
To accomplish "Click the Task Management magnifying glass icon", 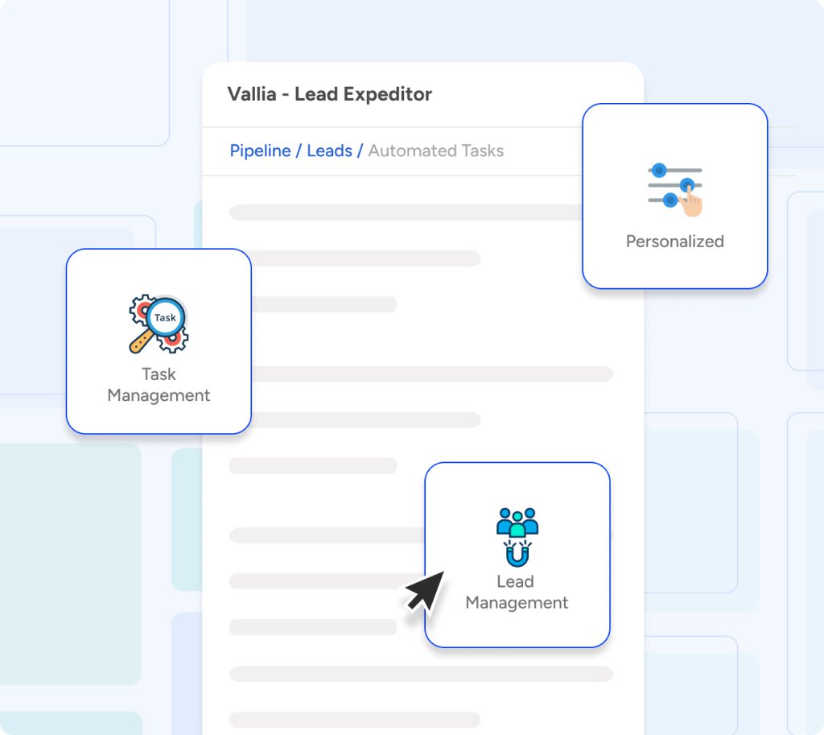I will point(159,324).
